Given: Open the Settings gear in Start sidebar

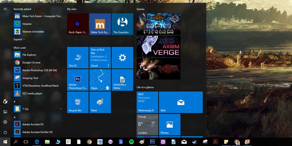Looking at the screenshot, I should [5, 122].
